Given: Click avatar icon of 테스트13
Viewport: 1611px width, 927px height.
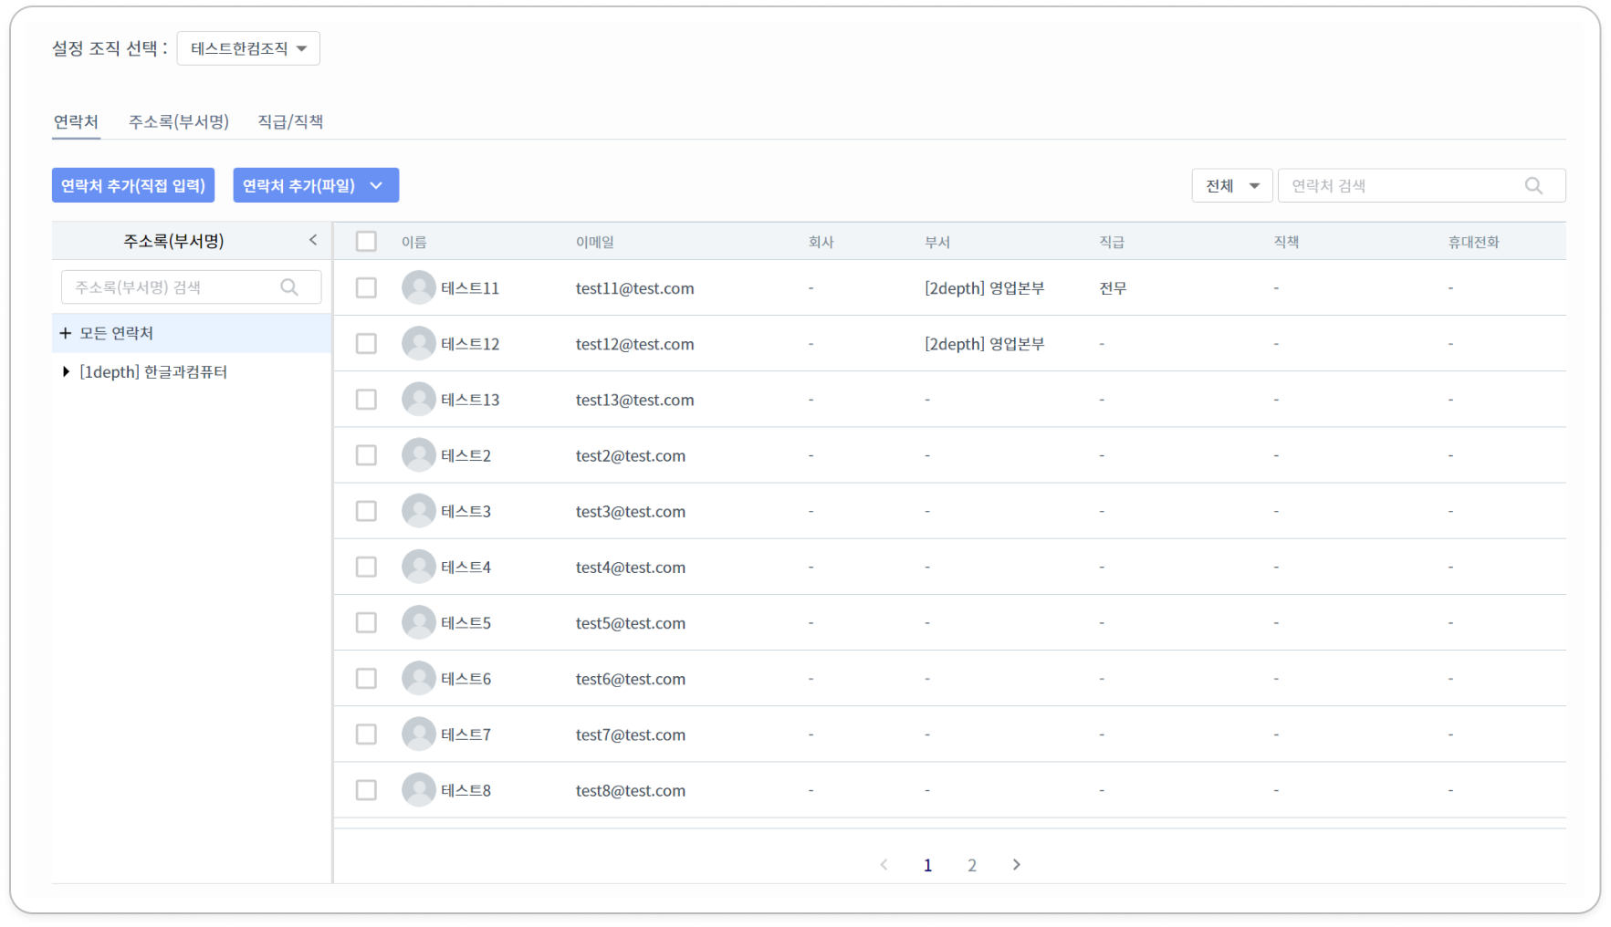Looking at the screenshot, I should 419,399.
